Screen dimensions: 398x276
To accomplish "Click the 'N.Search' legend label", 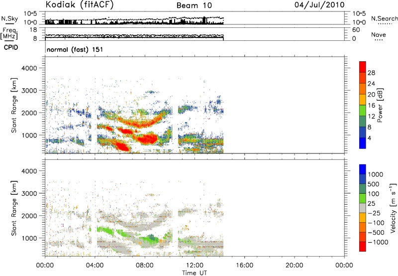I will [384, 18].
